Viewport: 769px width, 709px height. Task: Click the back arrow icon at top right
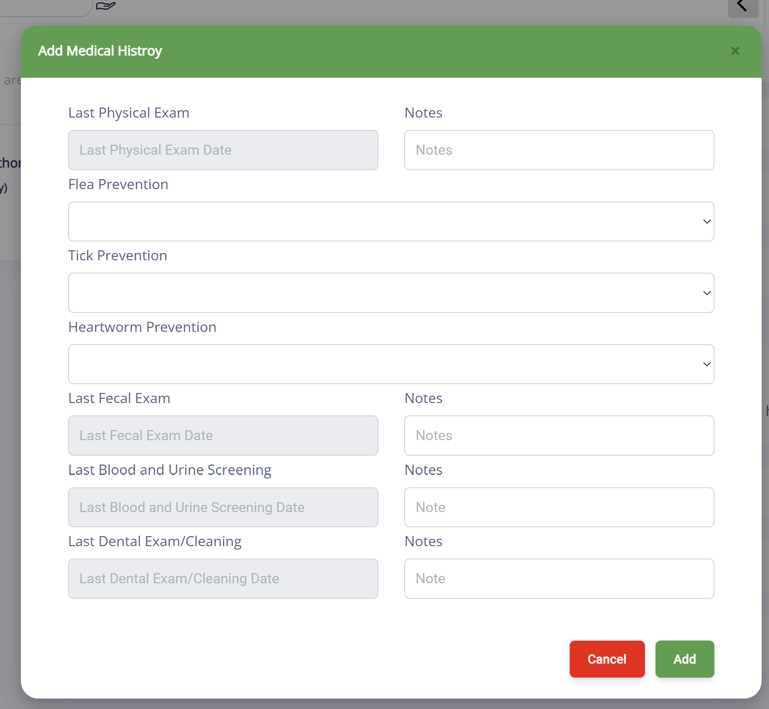742,6
